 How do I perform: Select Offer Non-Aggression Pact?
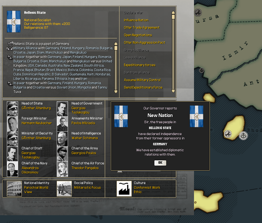pyautogui.click(x=144, y=42)
